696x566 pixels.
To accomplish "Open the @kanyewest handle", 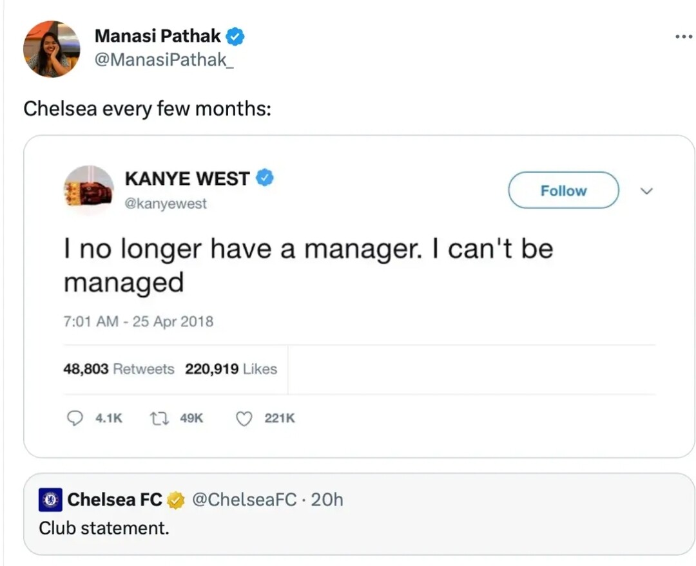I will pos(166,203).
